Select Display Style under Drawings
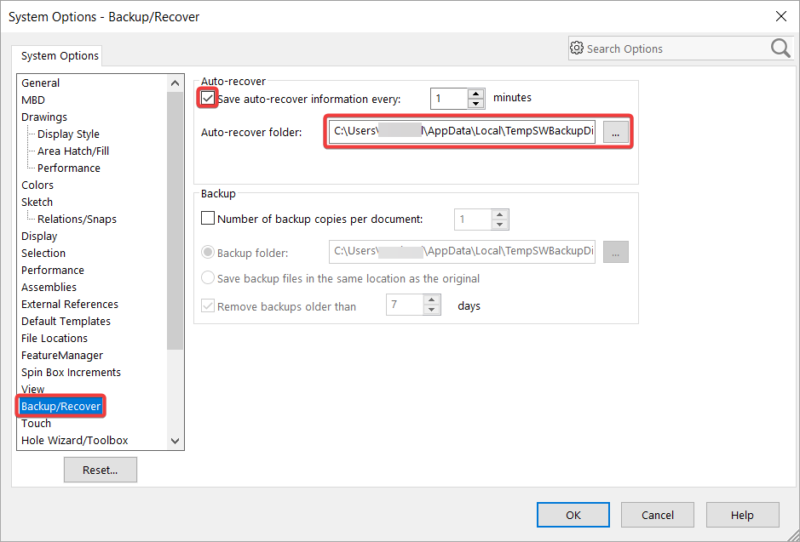The image size is (800, 542). [68, 134]
